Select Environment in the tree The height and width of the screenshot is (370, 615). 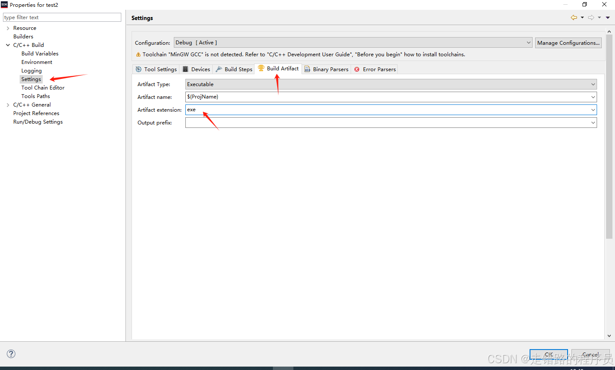click(37, 62)
